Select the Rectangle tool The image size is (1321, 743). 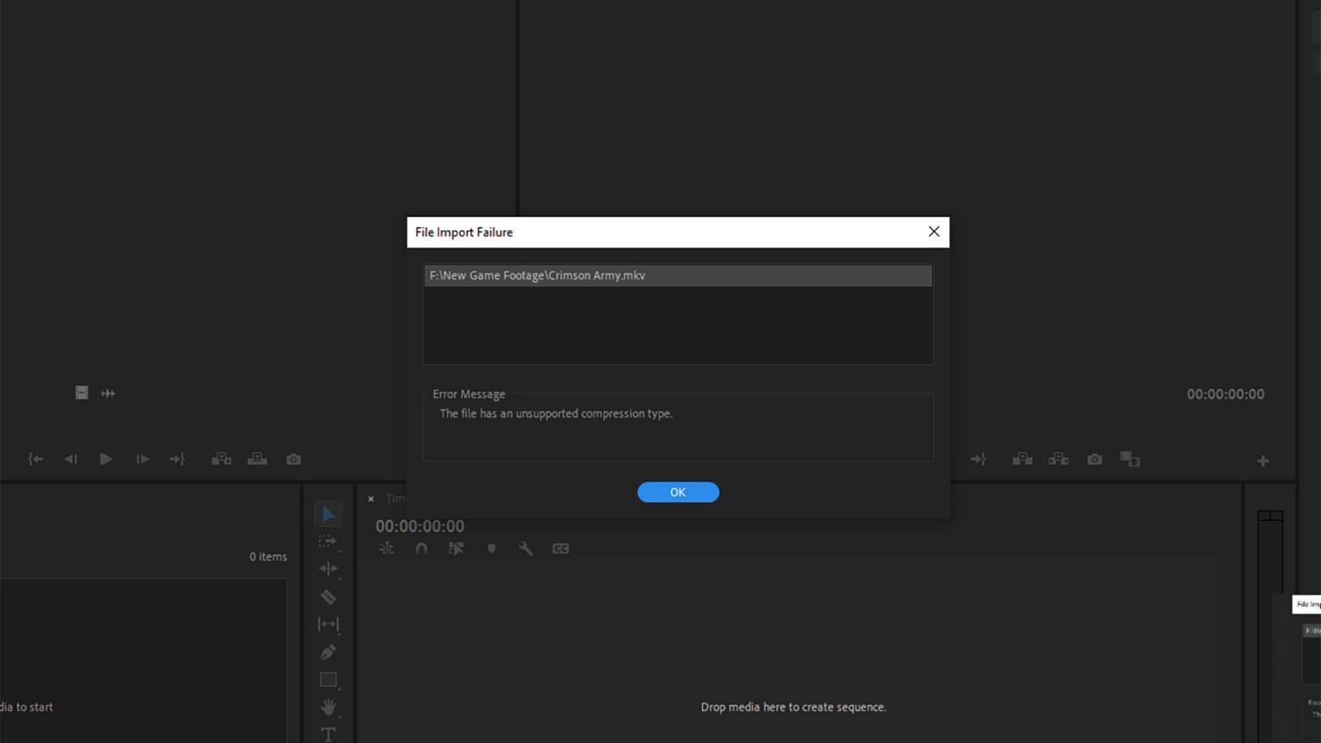coord(328,679)
